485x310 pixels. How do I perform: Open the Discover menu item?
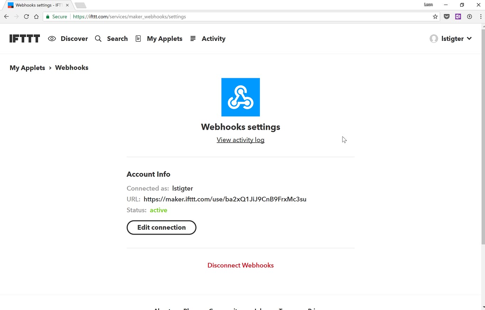(68, 39)
